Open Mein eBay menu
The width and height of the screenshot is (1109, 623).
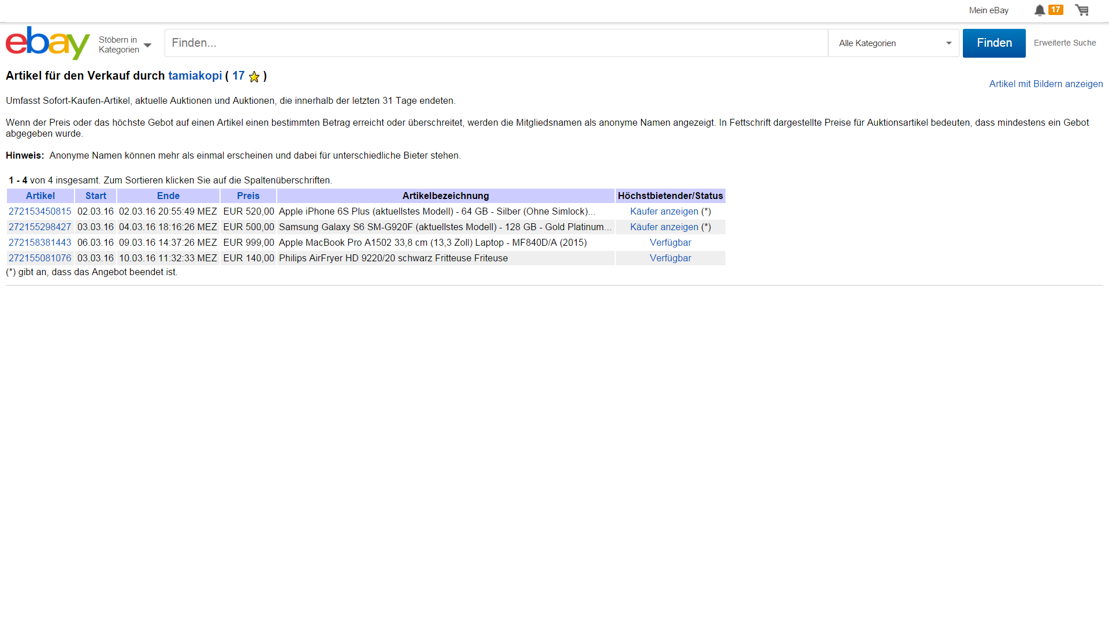click(988, 10)
